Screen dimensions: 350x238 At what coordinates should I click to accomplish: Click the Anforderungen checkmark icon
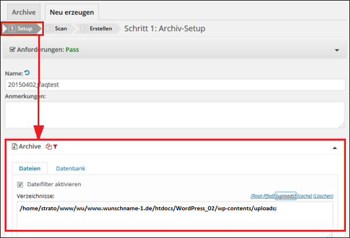point(13,50)
